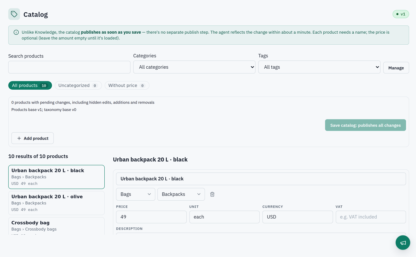Click the info icon in the banner

point(16,32)
